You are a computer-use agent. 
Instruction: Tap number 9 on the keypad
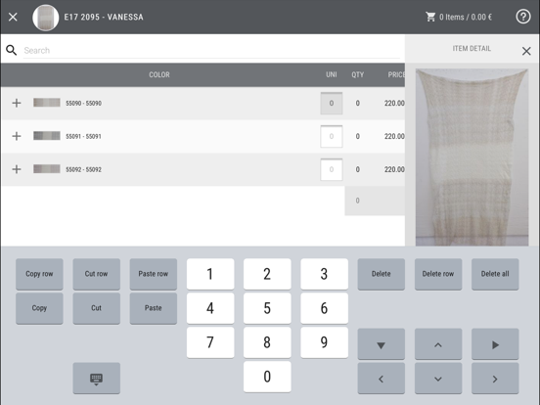[x=324, y=342]
